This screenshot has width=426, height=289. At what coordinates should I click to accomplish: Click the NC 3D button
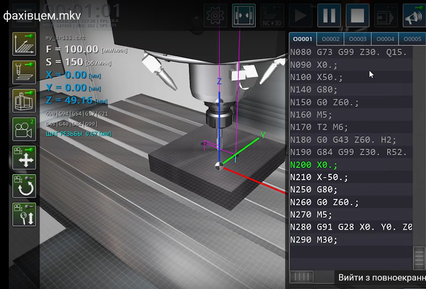click(272, 16)
